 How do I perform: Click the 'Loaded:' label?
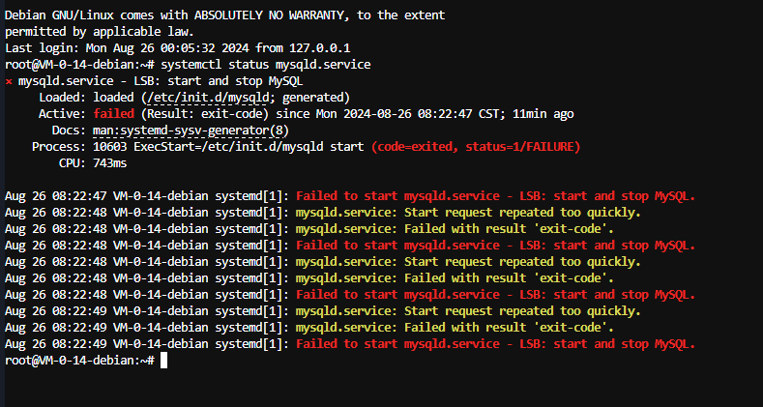[62, 98]
